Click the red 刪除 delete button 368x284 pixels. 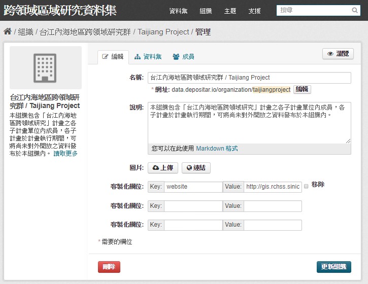(109, 267)
